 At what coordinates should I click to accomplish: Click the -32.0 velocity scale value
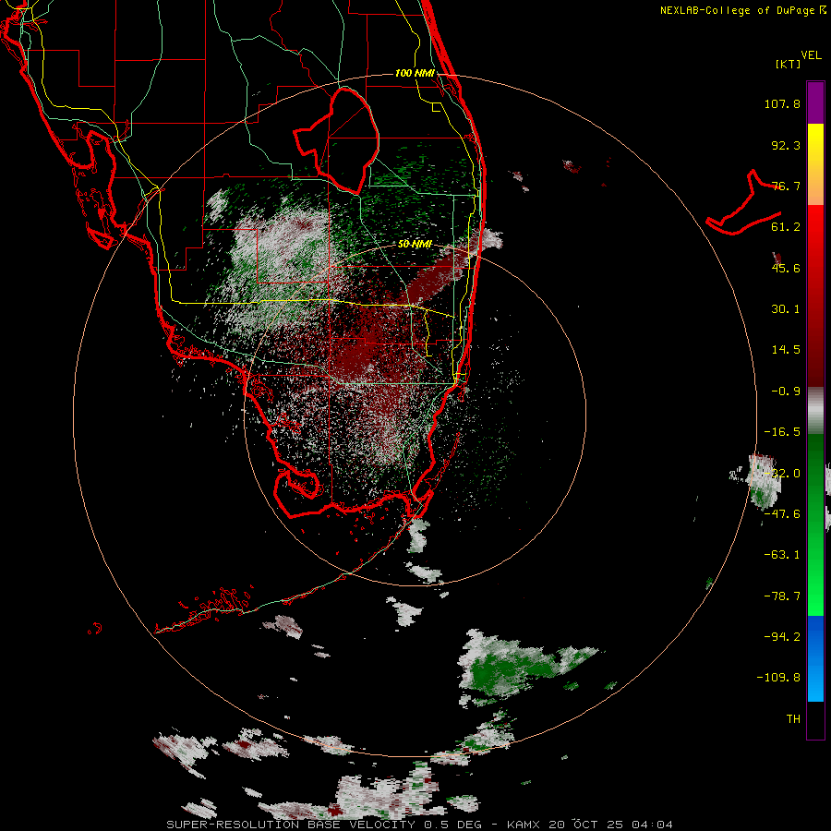click(x=782, y=474)
